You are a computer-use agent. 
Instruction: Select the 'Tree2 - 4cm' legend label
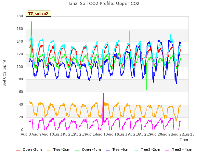pos(182,149)
